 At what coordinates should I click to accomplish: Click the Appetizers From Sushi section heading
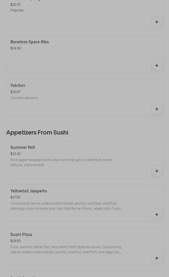tap(37, 132)
